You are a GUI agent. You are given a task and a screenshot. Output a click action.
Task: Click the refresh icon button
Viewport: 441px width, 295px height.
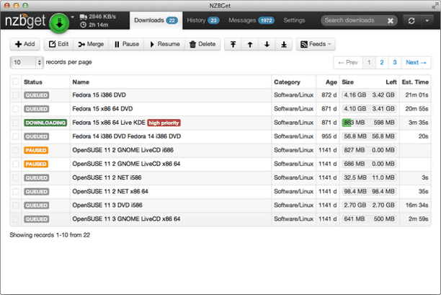[x=411, y=21]
